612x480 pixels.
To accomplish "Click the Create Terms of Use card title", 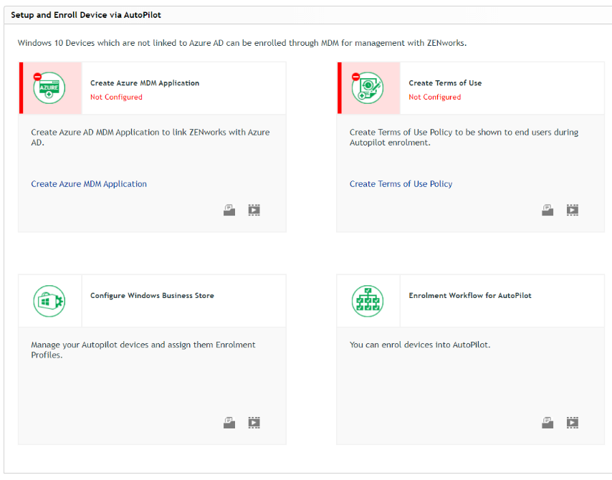I will tap(445, 83).
